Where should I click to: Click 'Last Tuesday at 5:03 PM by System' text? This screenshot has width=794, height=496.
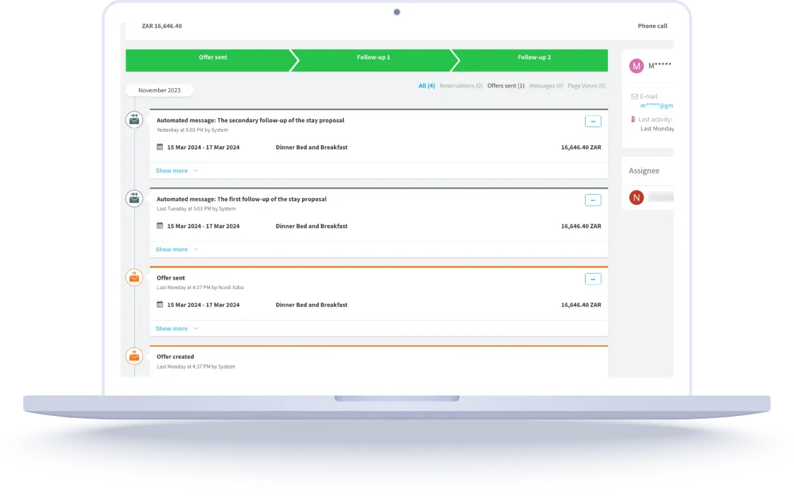click(196, 208)
